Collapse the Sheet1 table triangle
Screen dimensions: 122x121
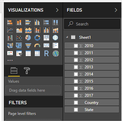tap(67, 37)
